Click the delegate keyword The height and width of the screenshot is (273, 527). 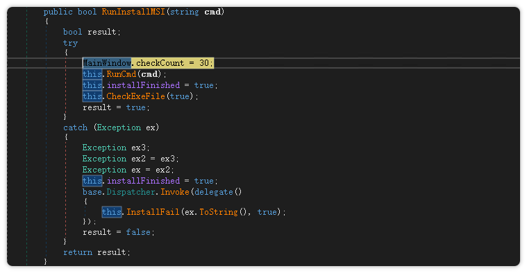[x=214, y=192]
